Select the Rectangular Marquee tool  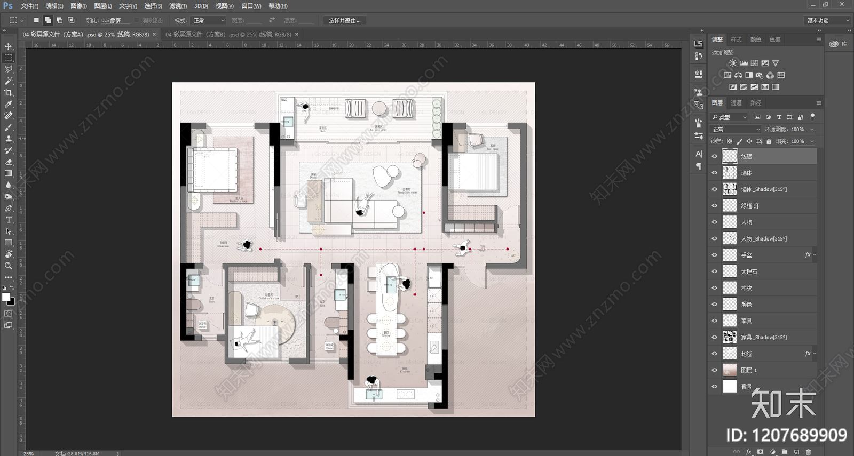9,58
